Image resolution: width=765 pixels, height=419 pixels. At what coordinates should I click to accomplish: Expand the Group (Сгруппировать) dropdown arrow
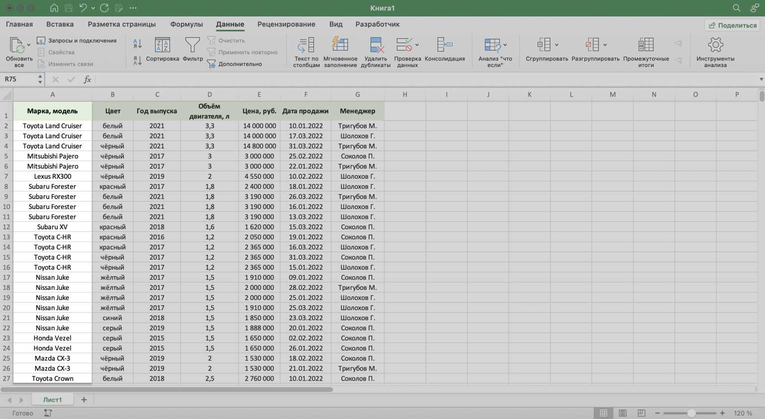tap(556, 45)
